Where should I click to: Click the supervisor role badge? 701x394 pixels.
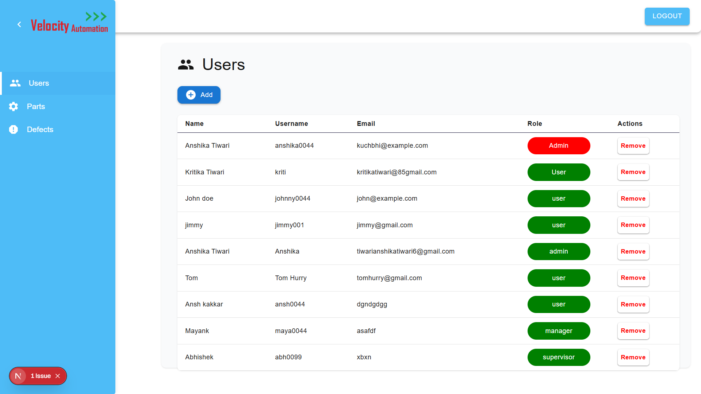558,357
